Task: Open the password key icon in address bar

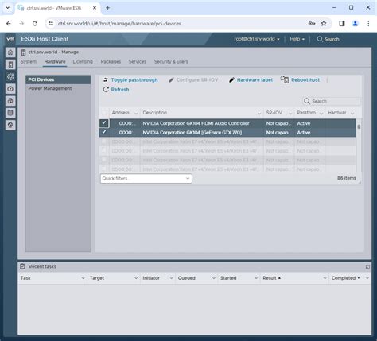Action: (312, 24)
